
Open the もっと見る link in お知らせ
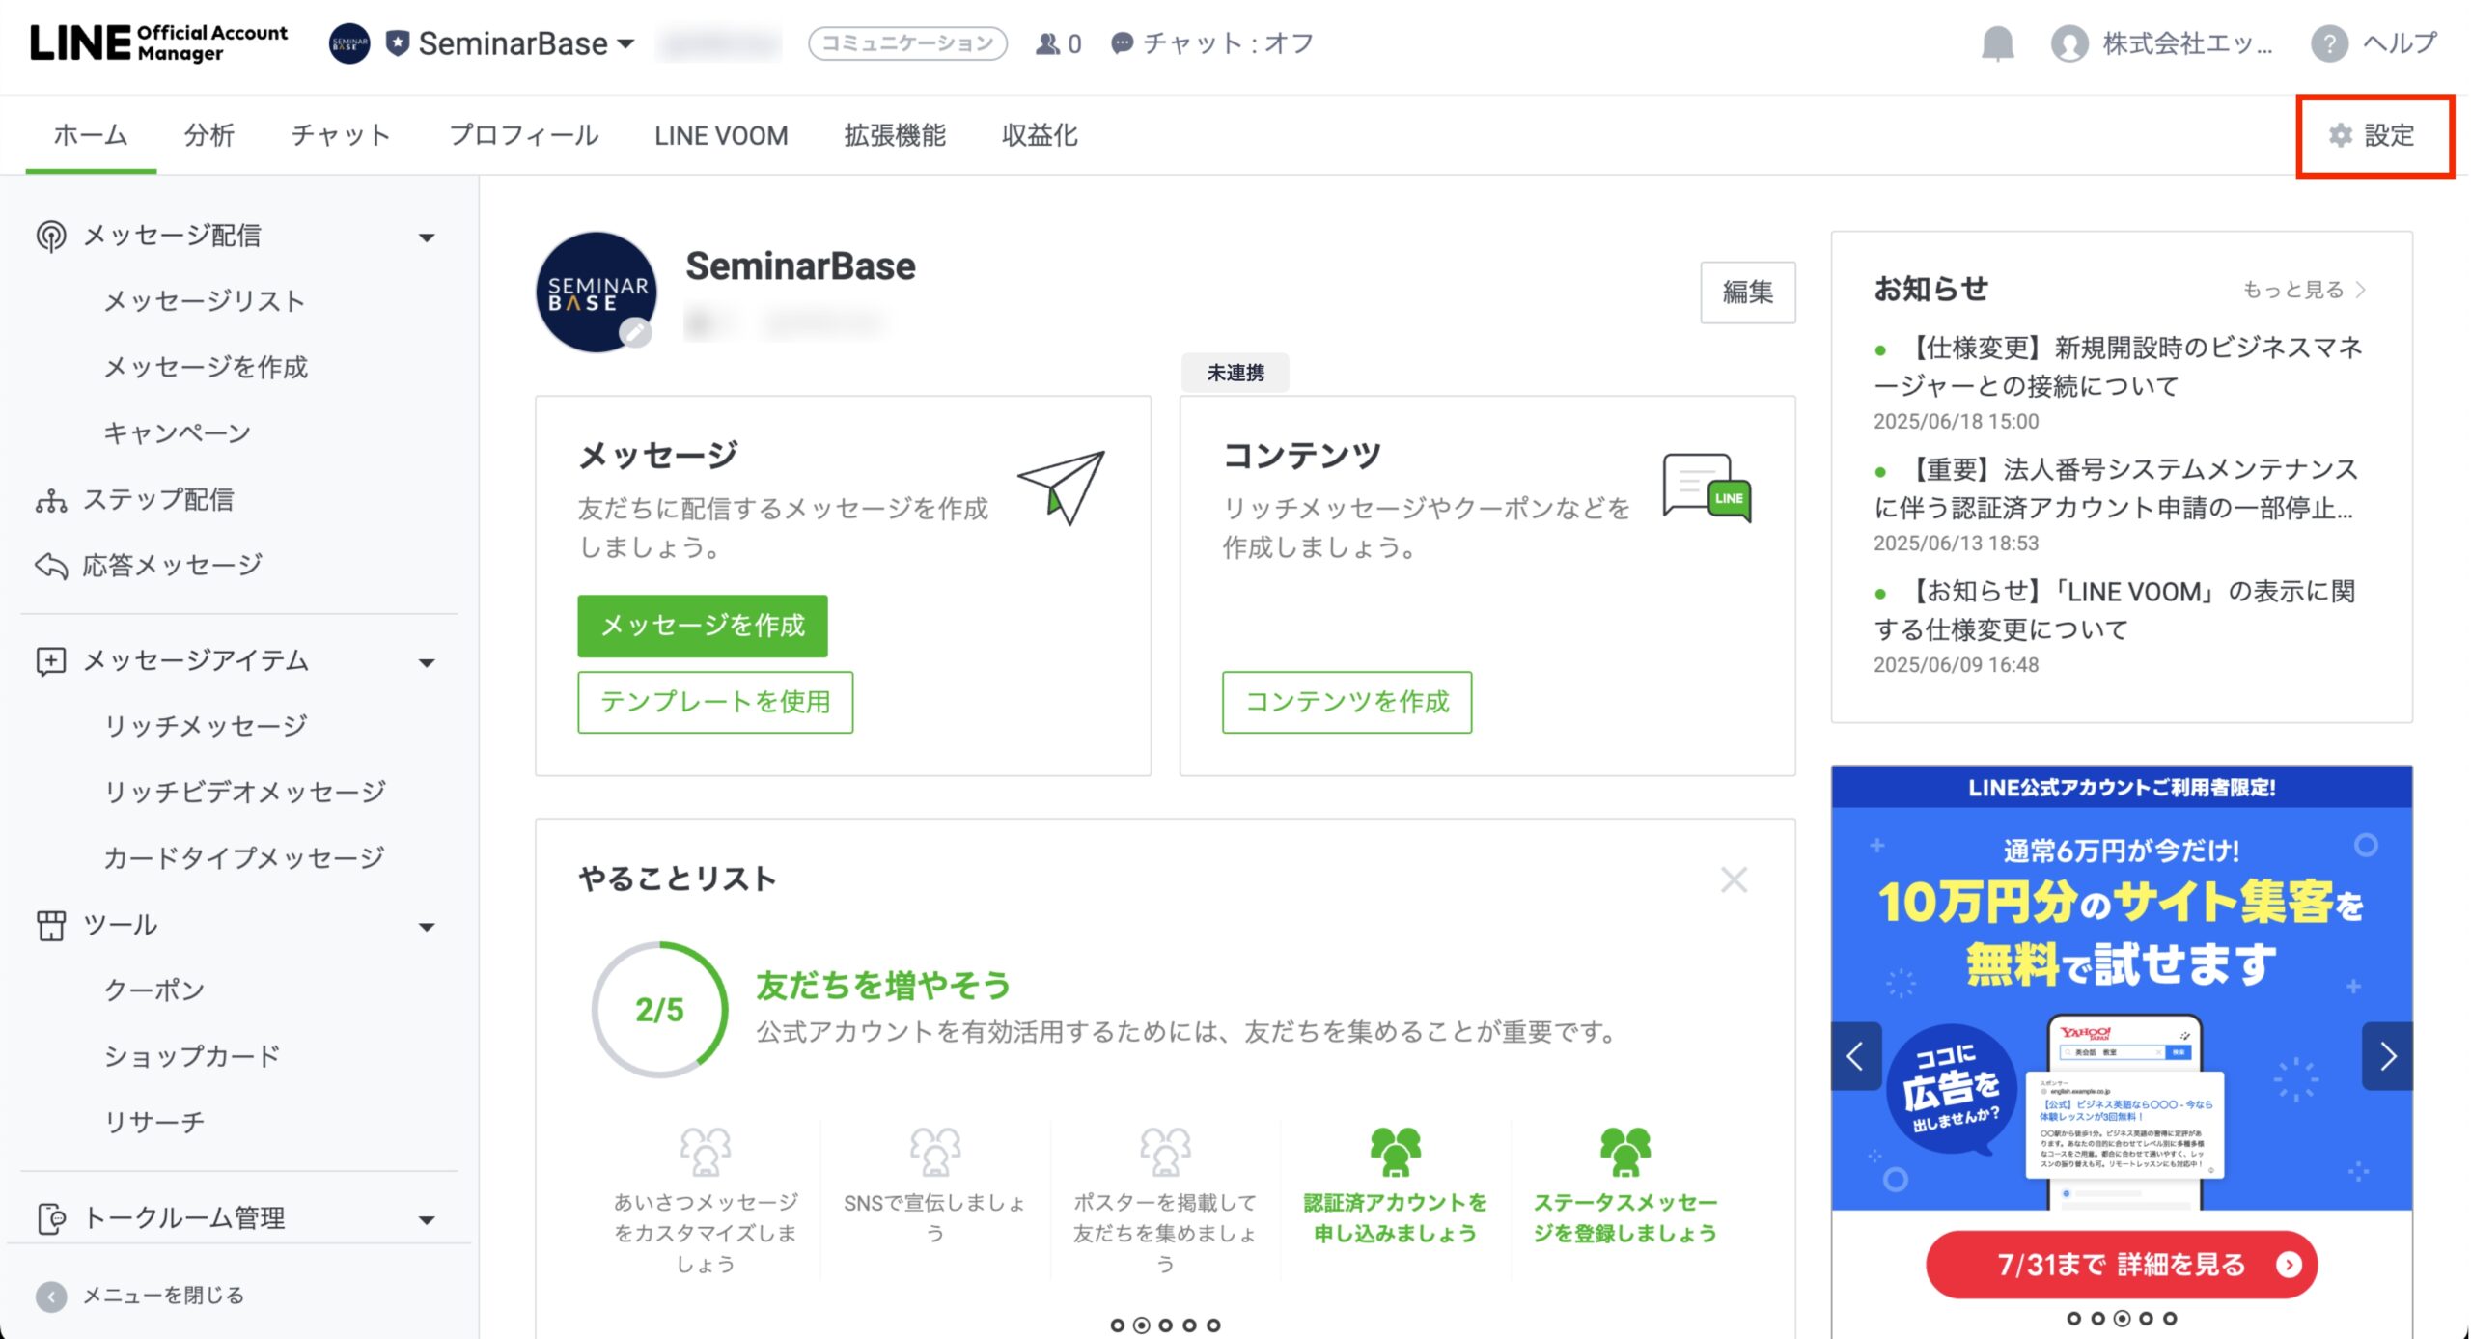coord(2301,290)
